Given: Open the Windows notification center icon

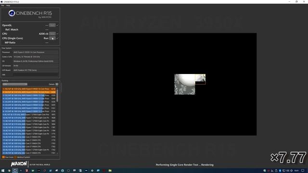Looking at the screenshot, I should (x=303, y=171).
